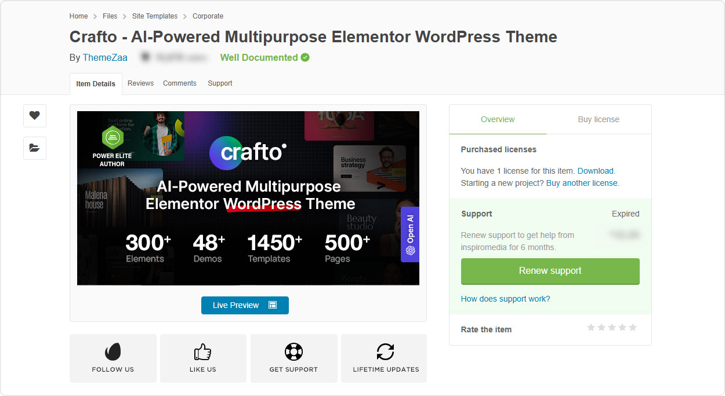
Task: Go to Home breadcrumb
Action: [x=79, y=16]
